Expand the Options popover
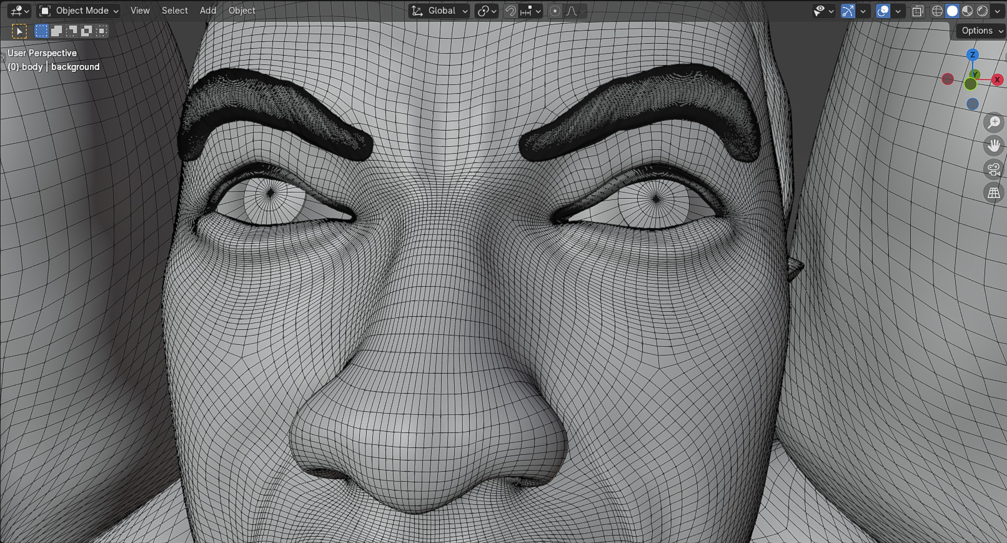Viewport: 1007px width, 543px height. [x=981, y=31]
